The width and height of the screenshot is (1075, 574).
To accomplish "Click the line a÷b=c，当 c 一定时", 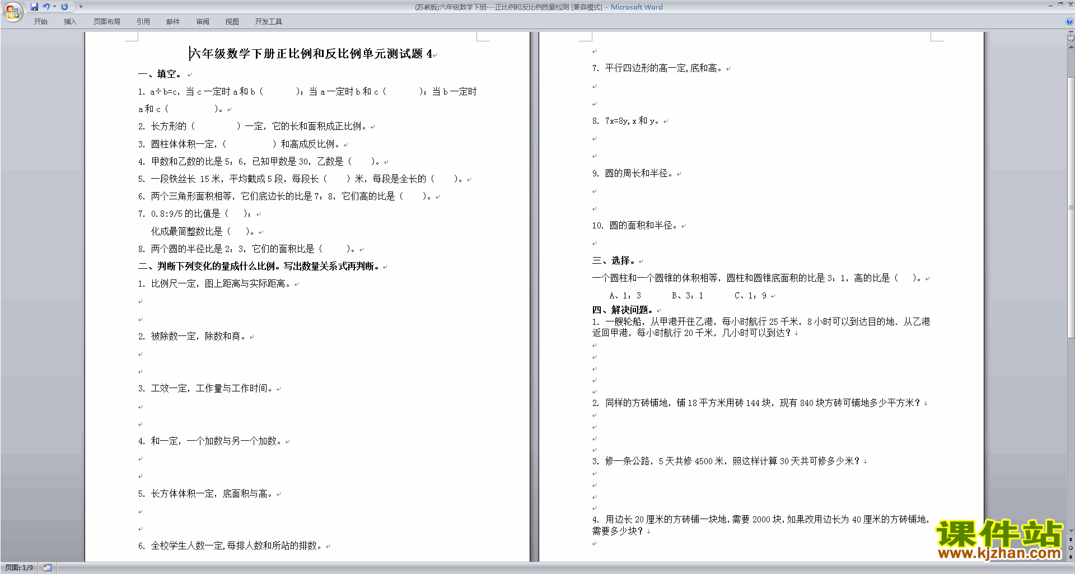I will point(307,100).
